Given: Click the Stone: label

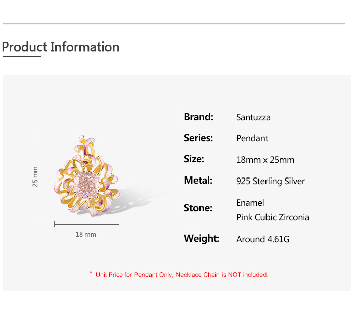Looking at the screenshot, I should (198, 208).
